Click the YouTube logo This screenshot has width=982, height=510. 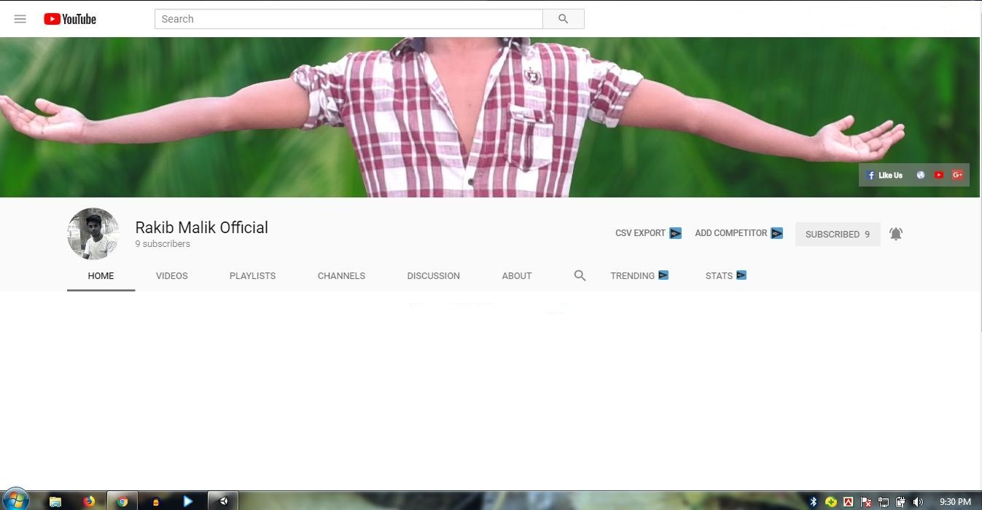(69, 19)
